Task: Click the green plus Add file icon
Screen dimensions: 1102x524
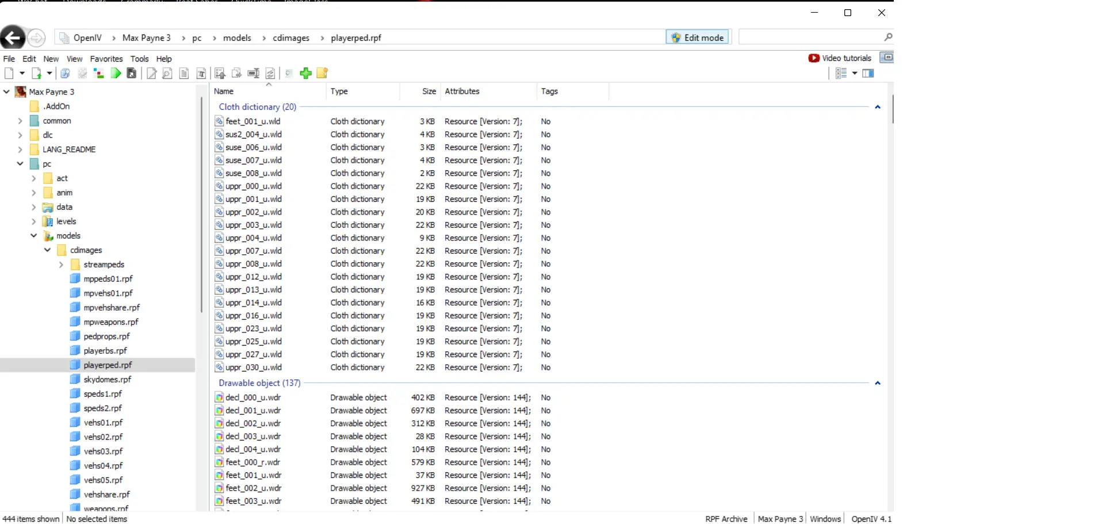Action: point(306,73)
